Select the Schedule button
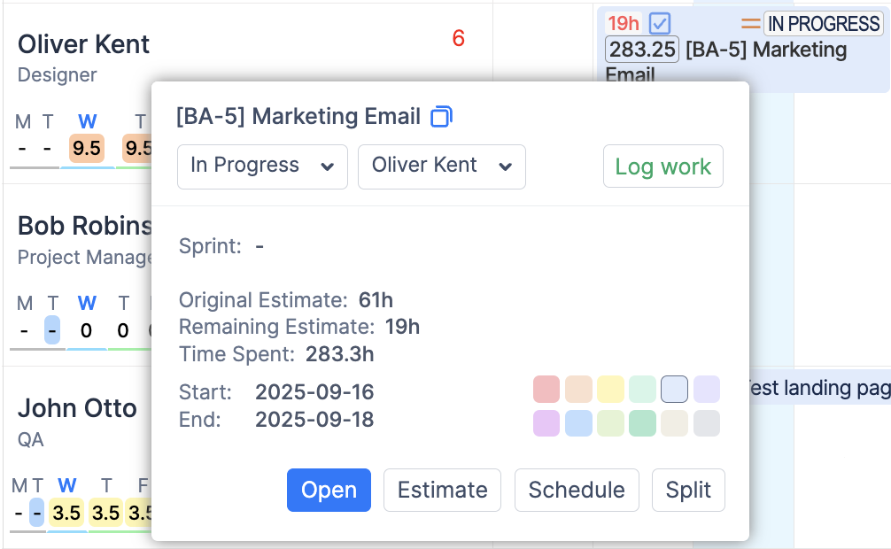 pos(577,490)
